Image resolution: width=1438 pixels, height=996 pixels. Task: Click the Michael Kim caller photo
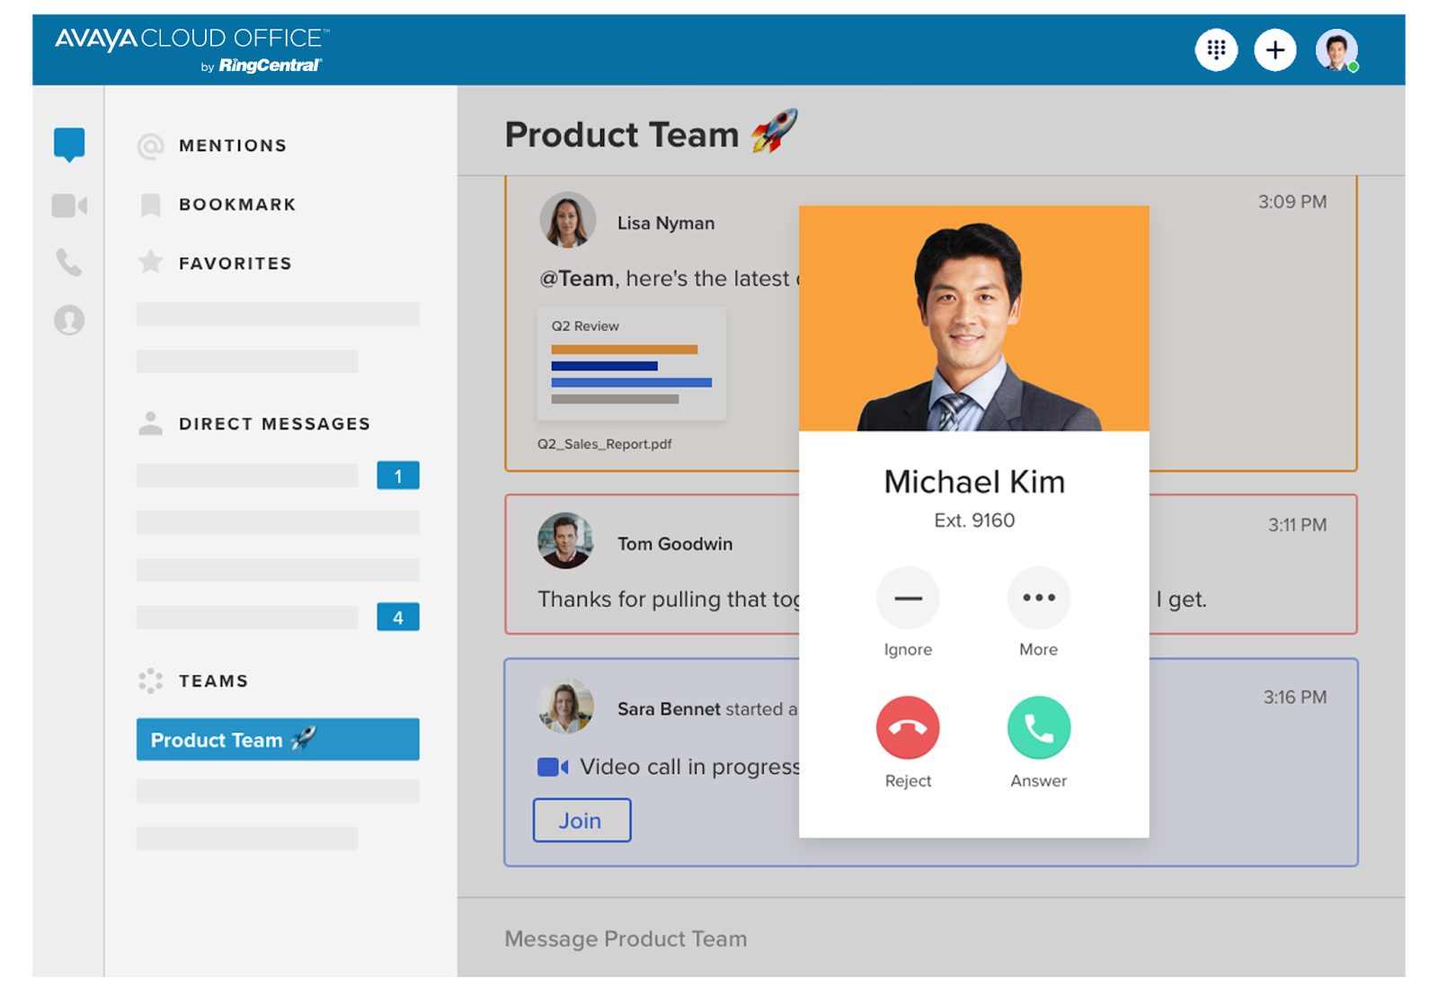974,318
